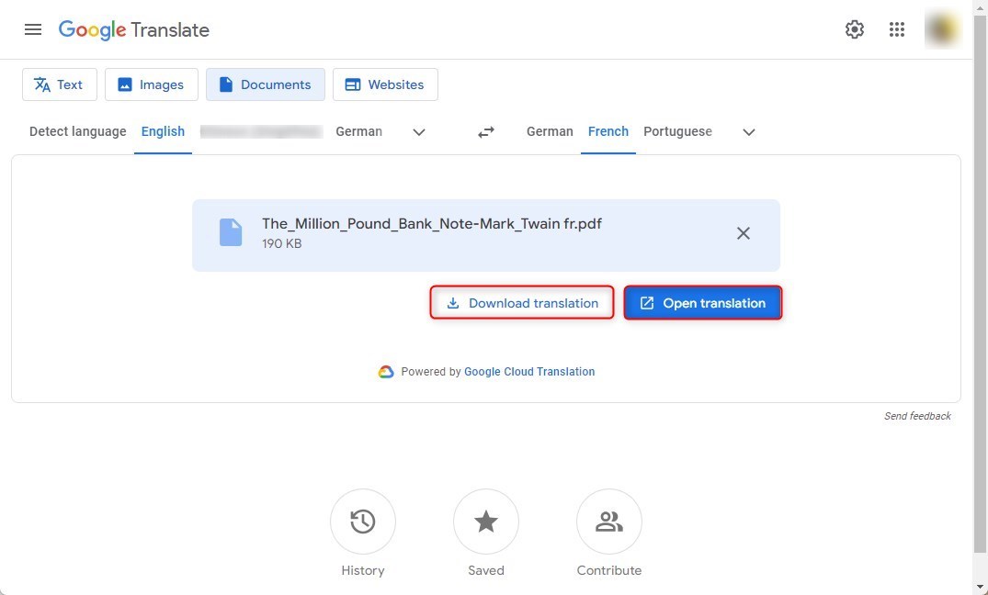The image size is (988, 595).
Task: Open Saved translations
Action: point(486,522)
